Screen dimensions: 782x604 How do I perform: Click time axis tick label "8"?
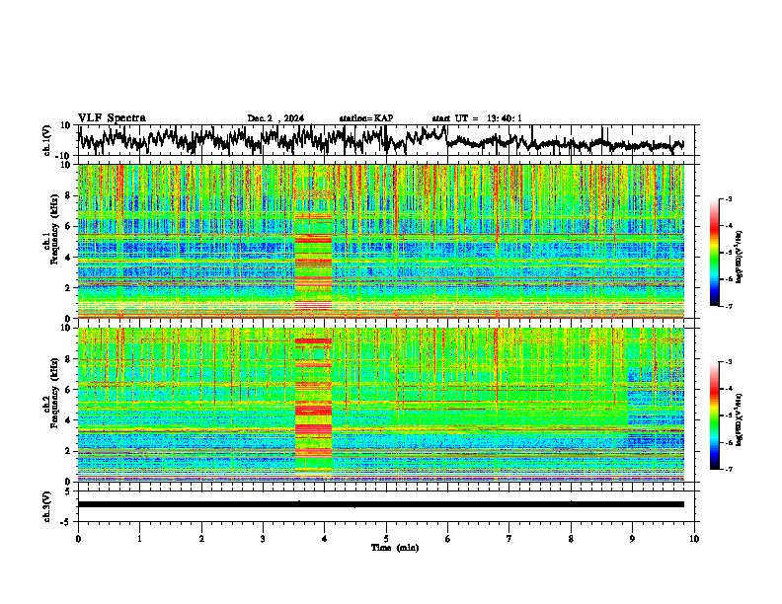click(x=571, y=539)
